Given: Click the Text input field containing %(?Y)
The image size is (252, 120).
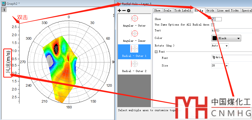Looking at the screenshot, I should [231, 31].
